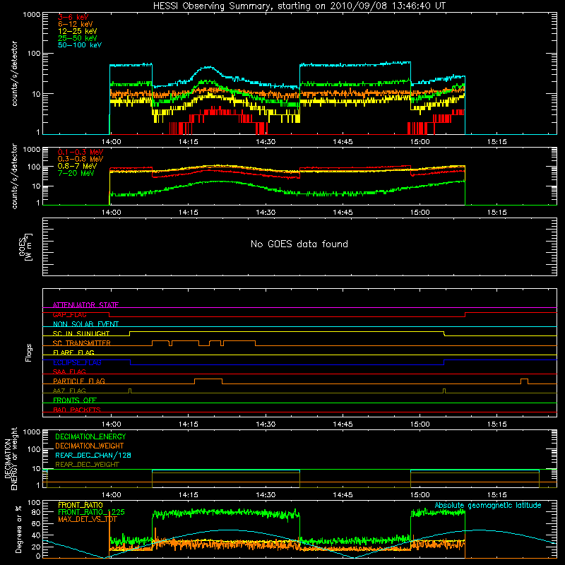Viewport: 565px width, 565px height.
Task: Click the 'No GOES data found' message
Action: point(299,244)
